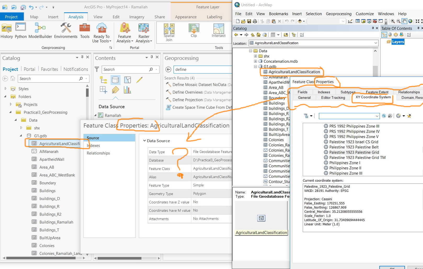Go back in the Geoprocessing pane
Viewport: 423px width, 269px height.
[168, 69]
